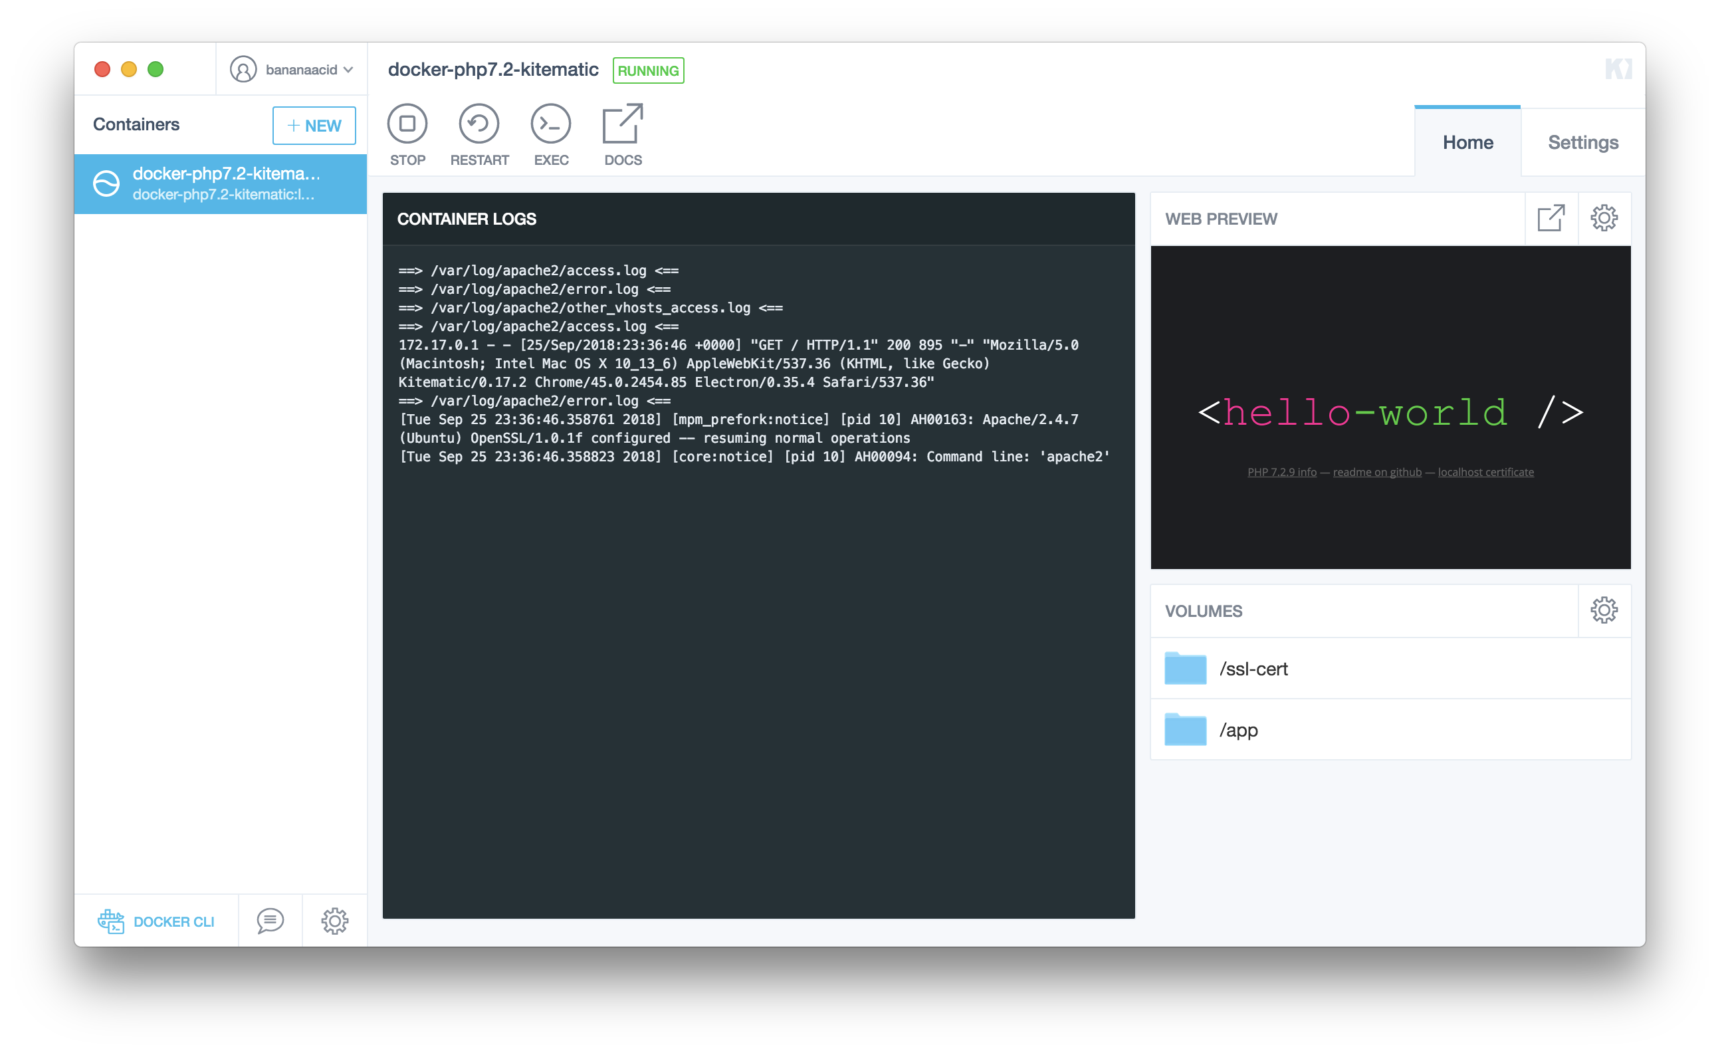Screen dimensions: 1720x1053
Task: Restart the docker-php7.2-kitematic container
Action: pos(479,124)
